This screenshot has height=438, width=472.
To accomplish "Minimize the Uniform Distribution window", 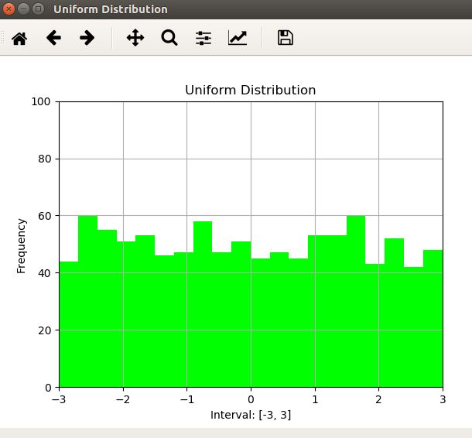I will click(23, 9).
